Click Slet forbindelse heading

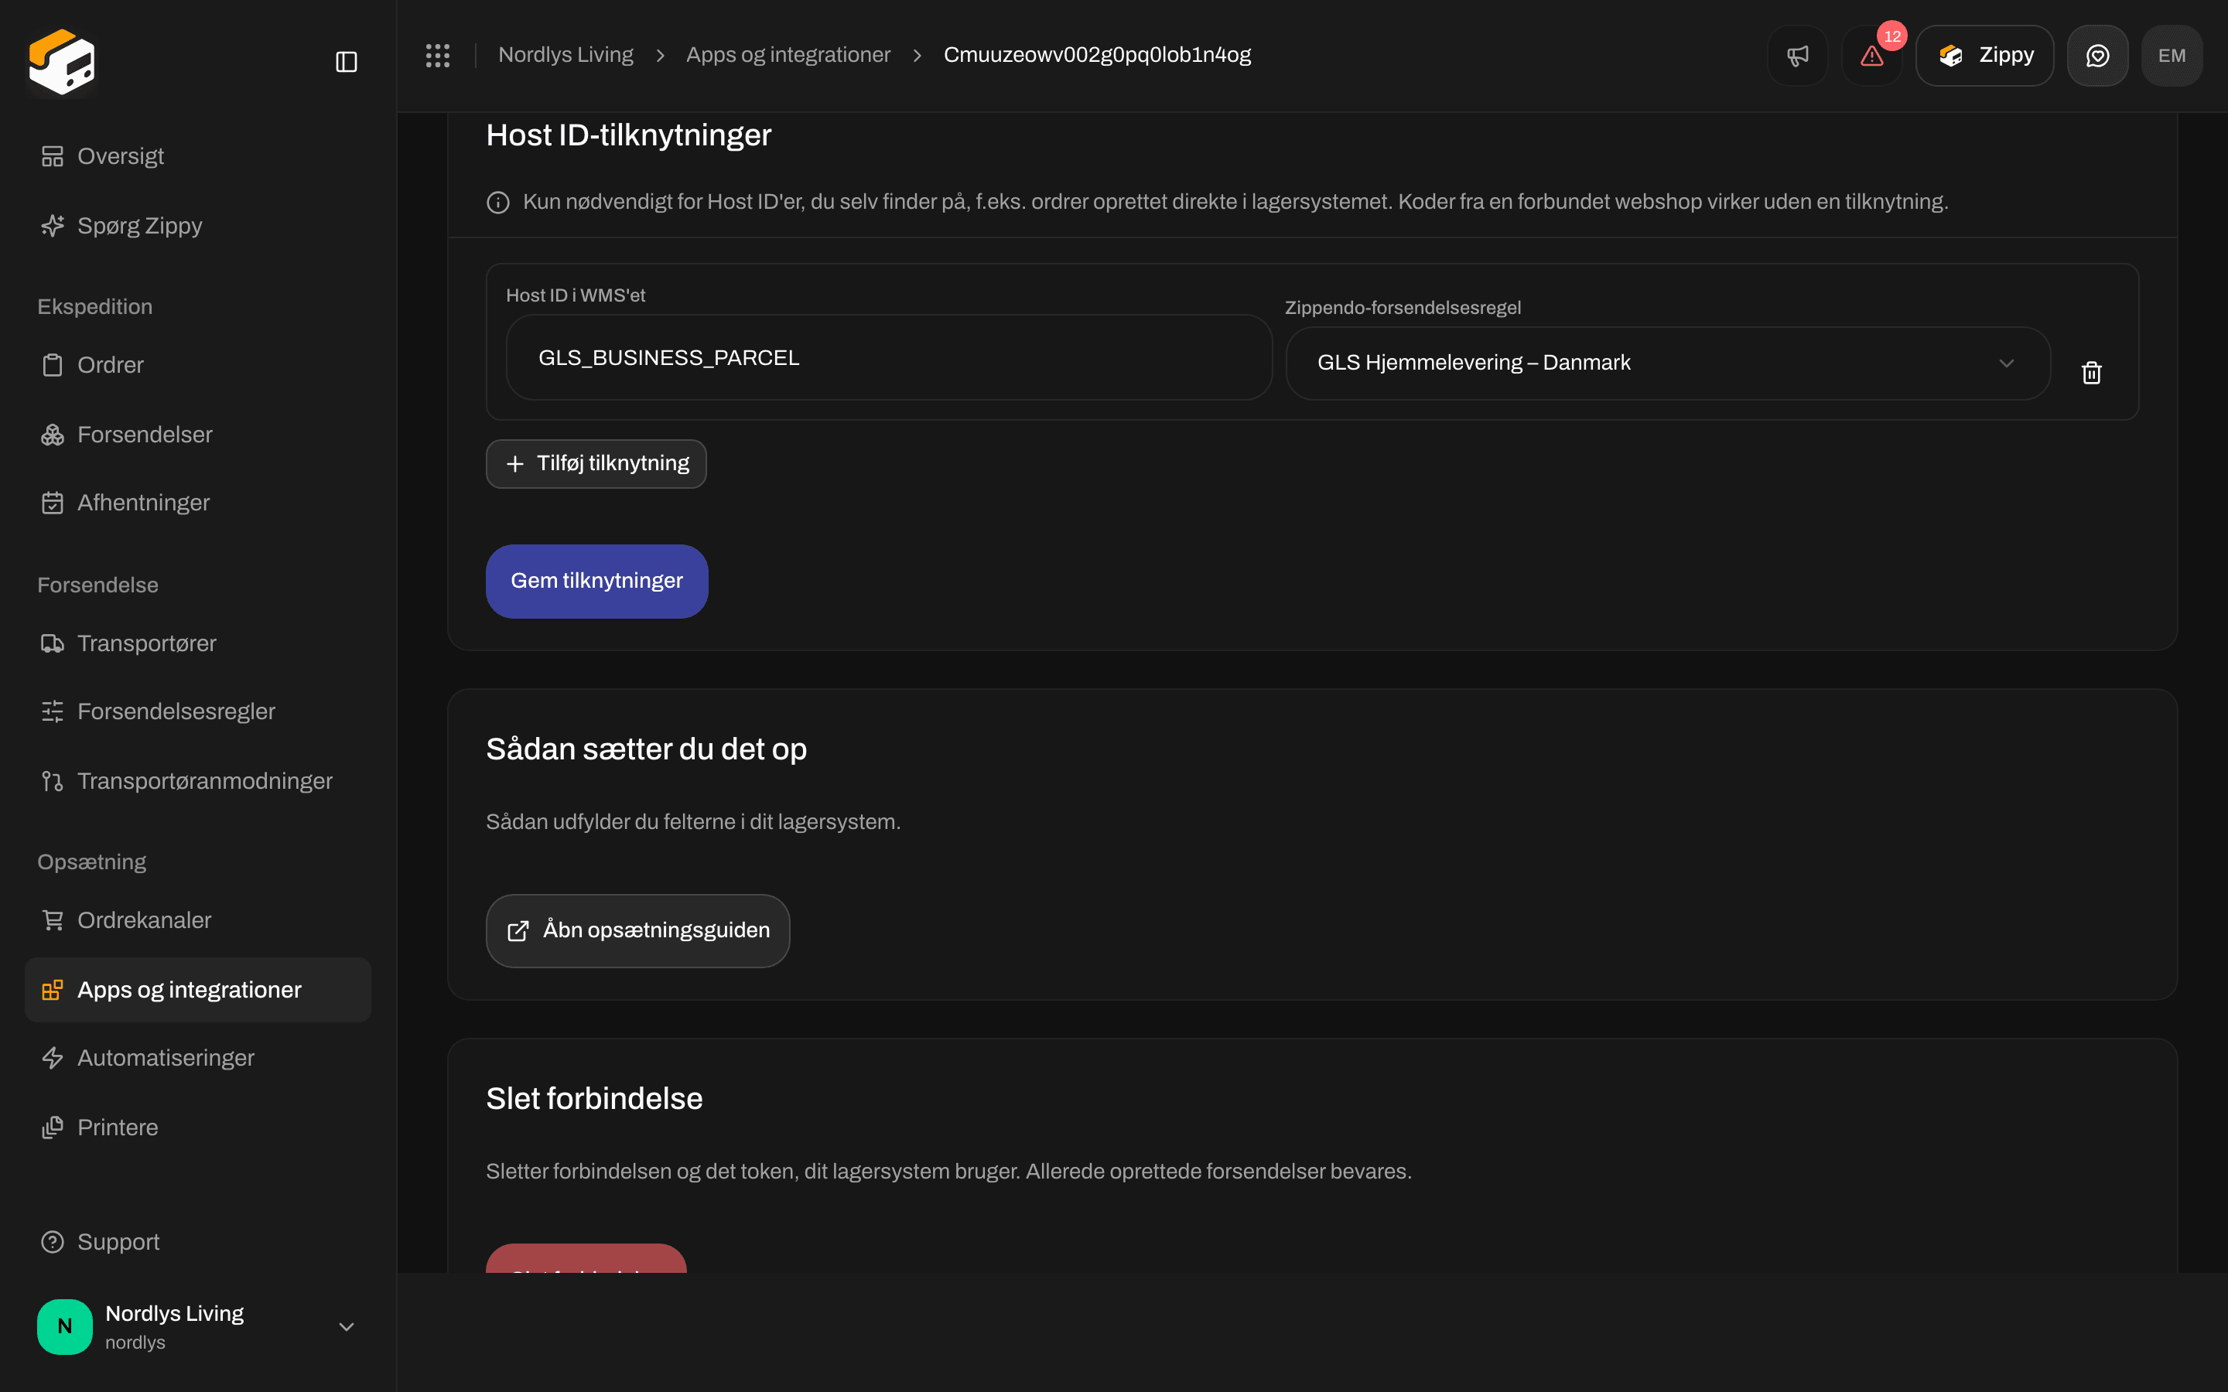[594, 1099]
